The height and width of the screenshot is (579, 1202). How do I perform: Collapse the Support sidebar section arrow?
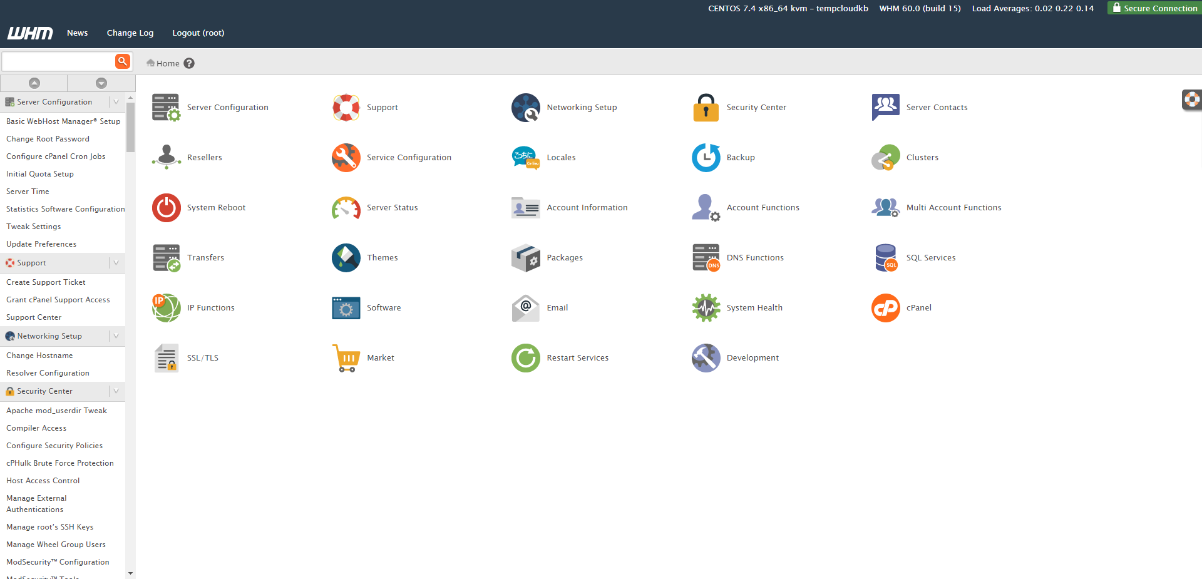point(116,263)
